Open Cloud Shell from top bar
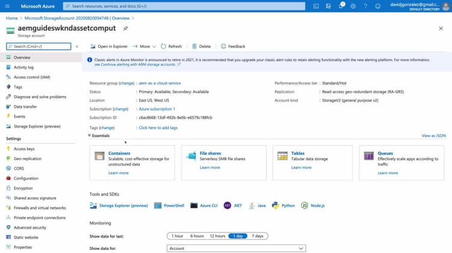This screenshot has width=452, height=253. [x=316, y=6]
